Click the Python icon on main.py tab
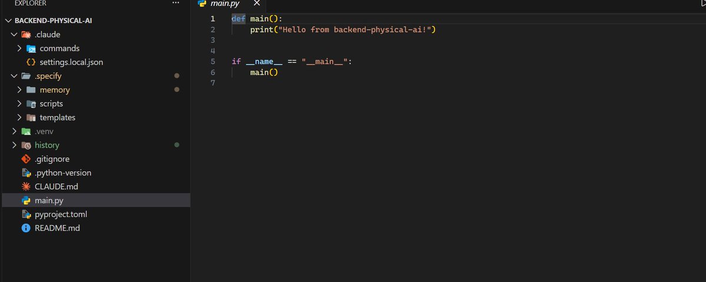 tap(202, 3)
